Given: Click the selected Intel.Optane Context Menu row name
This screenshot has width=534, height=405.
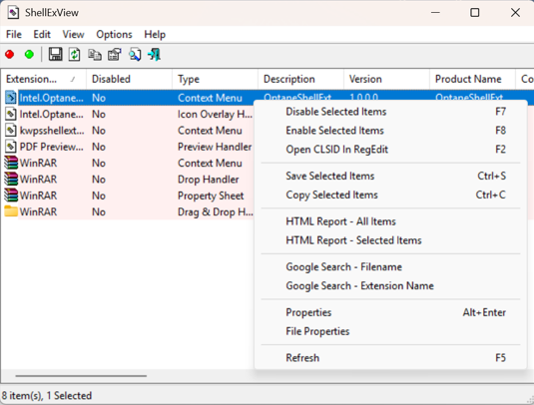Looking at the screenshot, I should point(52,98).
